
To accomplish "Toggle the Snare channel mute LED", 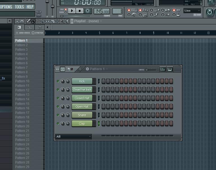I will click(x=58, y=115).
